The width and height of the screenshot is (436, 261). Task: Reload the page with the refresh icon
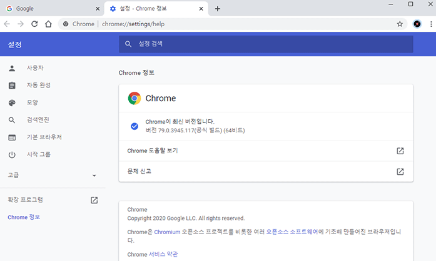34,24
